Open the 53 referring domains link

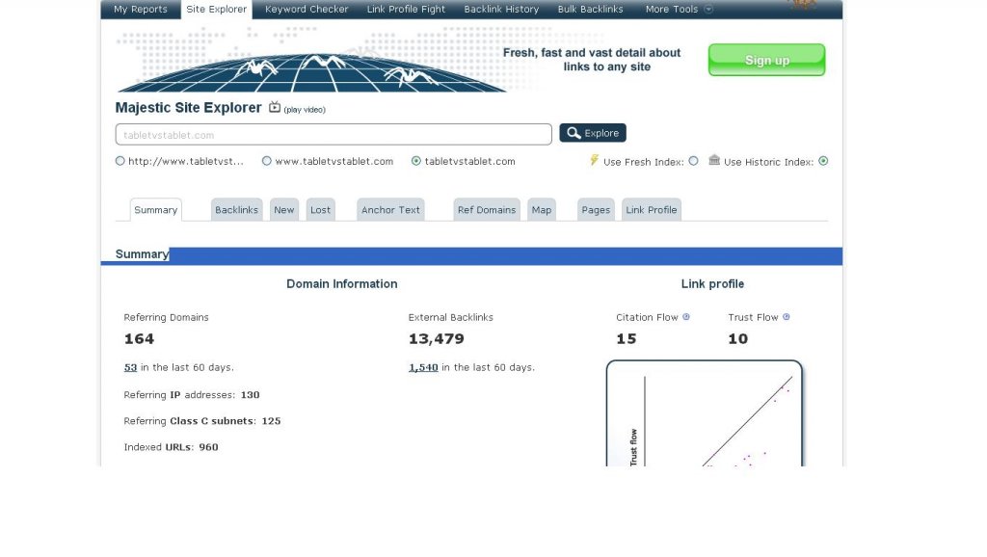coord(130,367)
